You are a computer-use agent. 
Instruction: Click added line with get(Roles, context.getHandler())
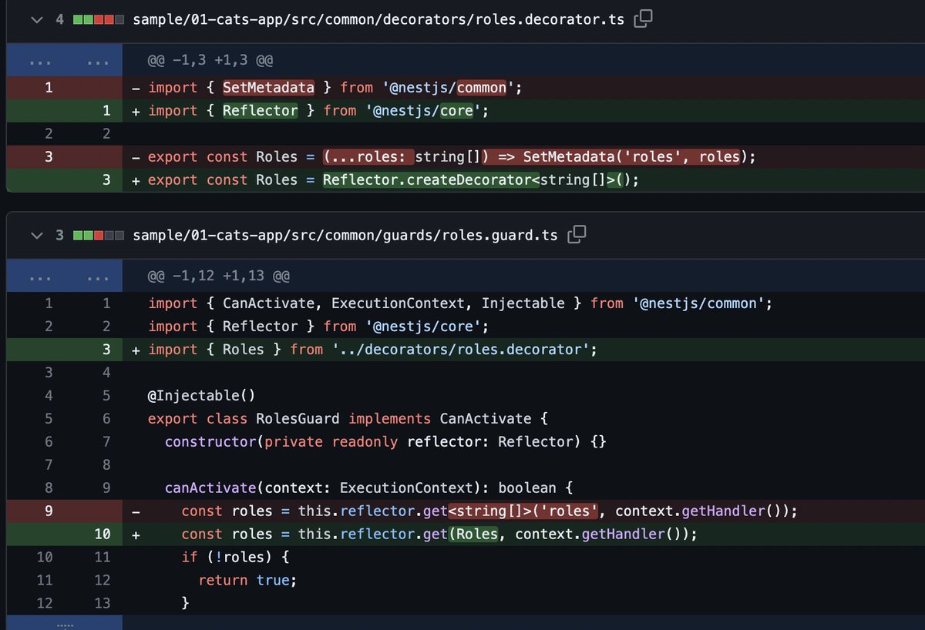(523, 534)
